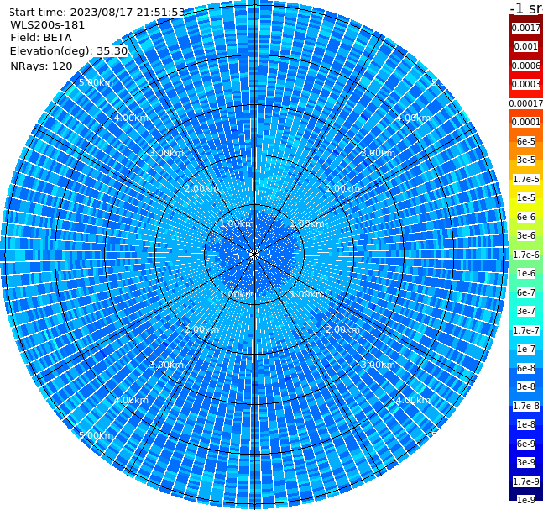Select the 6e-8 colorbar label
Screen dimensions: 543x510
pyautogui.click(x=526, y=368)
